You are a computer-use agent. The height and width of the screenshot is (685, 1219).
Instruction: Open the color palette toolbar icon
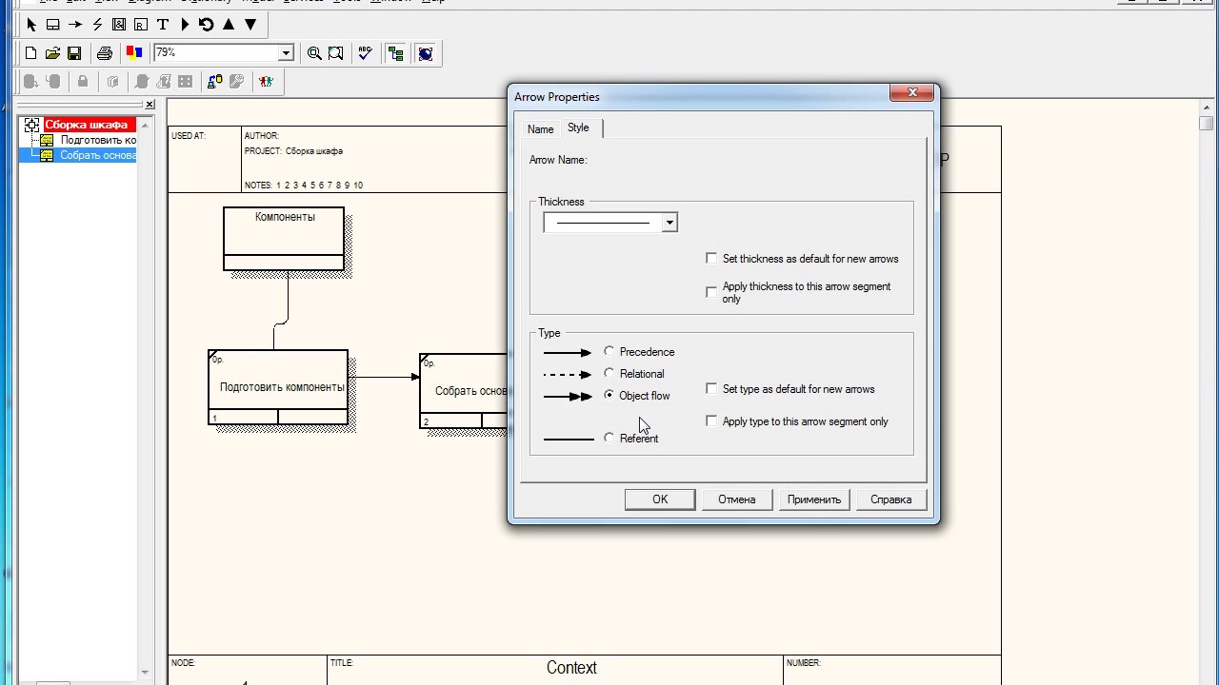[x=134, y=53]
